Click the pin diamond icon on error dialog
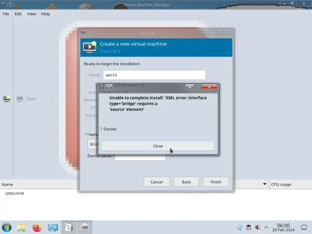This screenshot has height=234, width=312. point(109,87)
